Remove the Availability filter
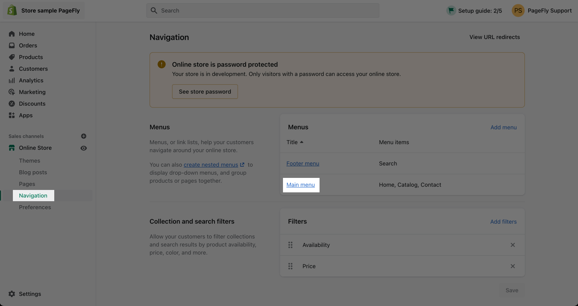This screenshot has height=306, width=578. (x=512, y=245)
